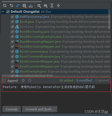Click the file list vertical scrollbar

coord(109,19)
